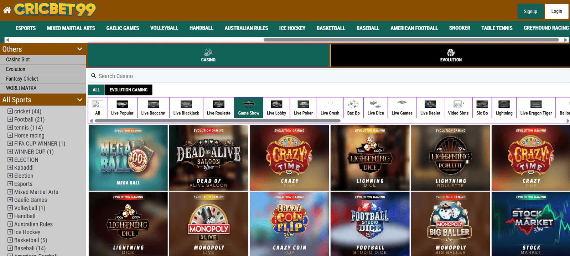Open the Fantasy Cricket link

(x=22, y=79)
